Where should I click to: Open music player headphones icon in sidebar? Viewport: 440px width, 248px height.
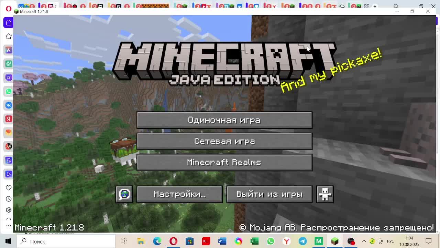click(x=9, y=160)
